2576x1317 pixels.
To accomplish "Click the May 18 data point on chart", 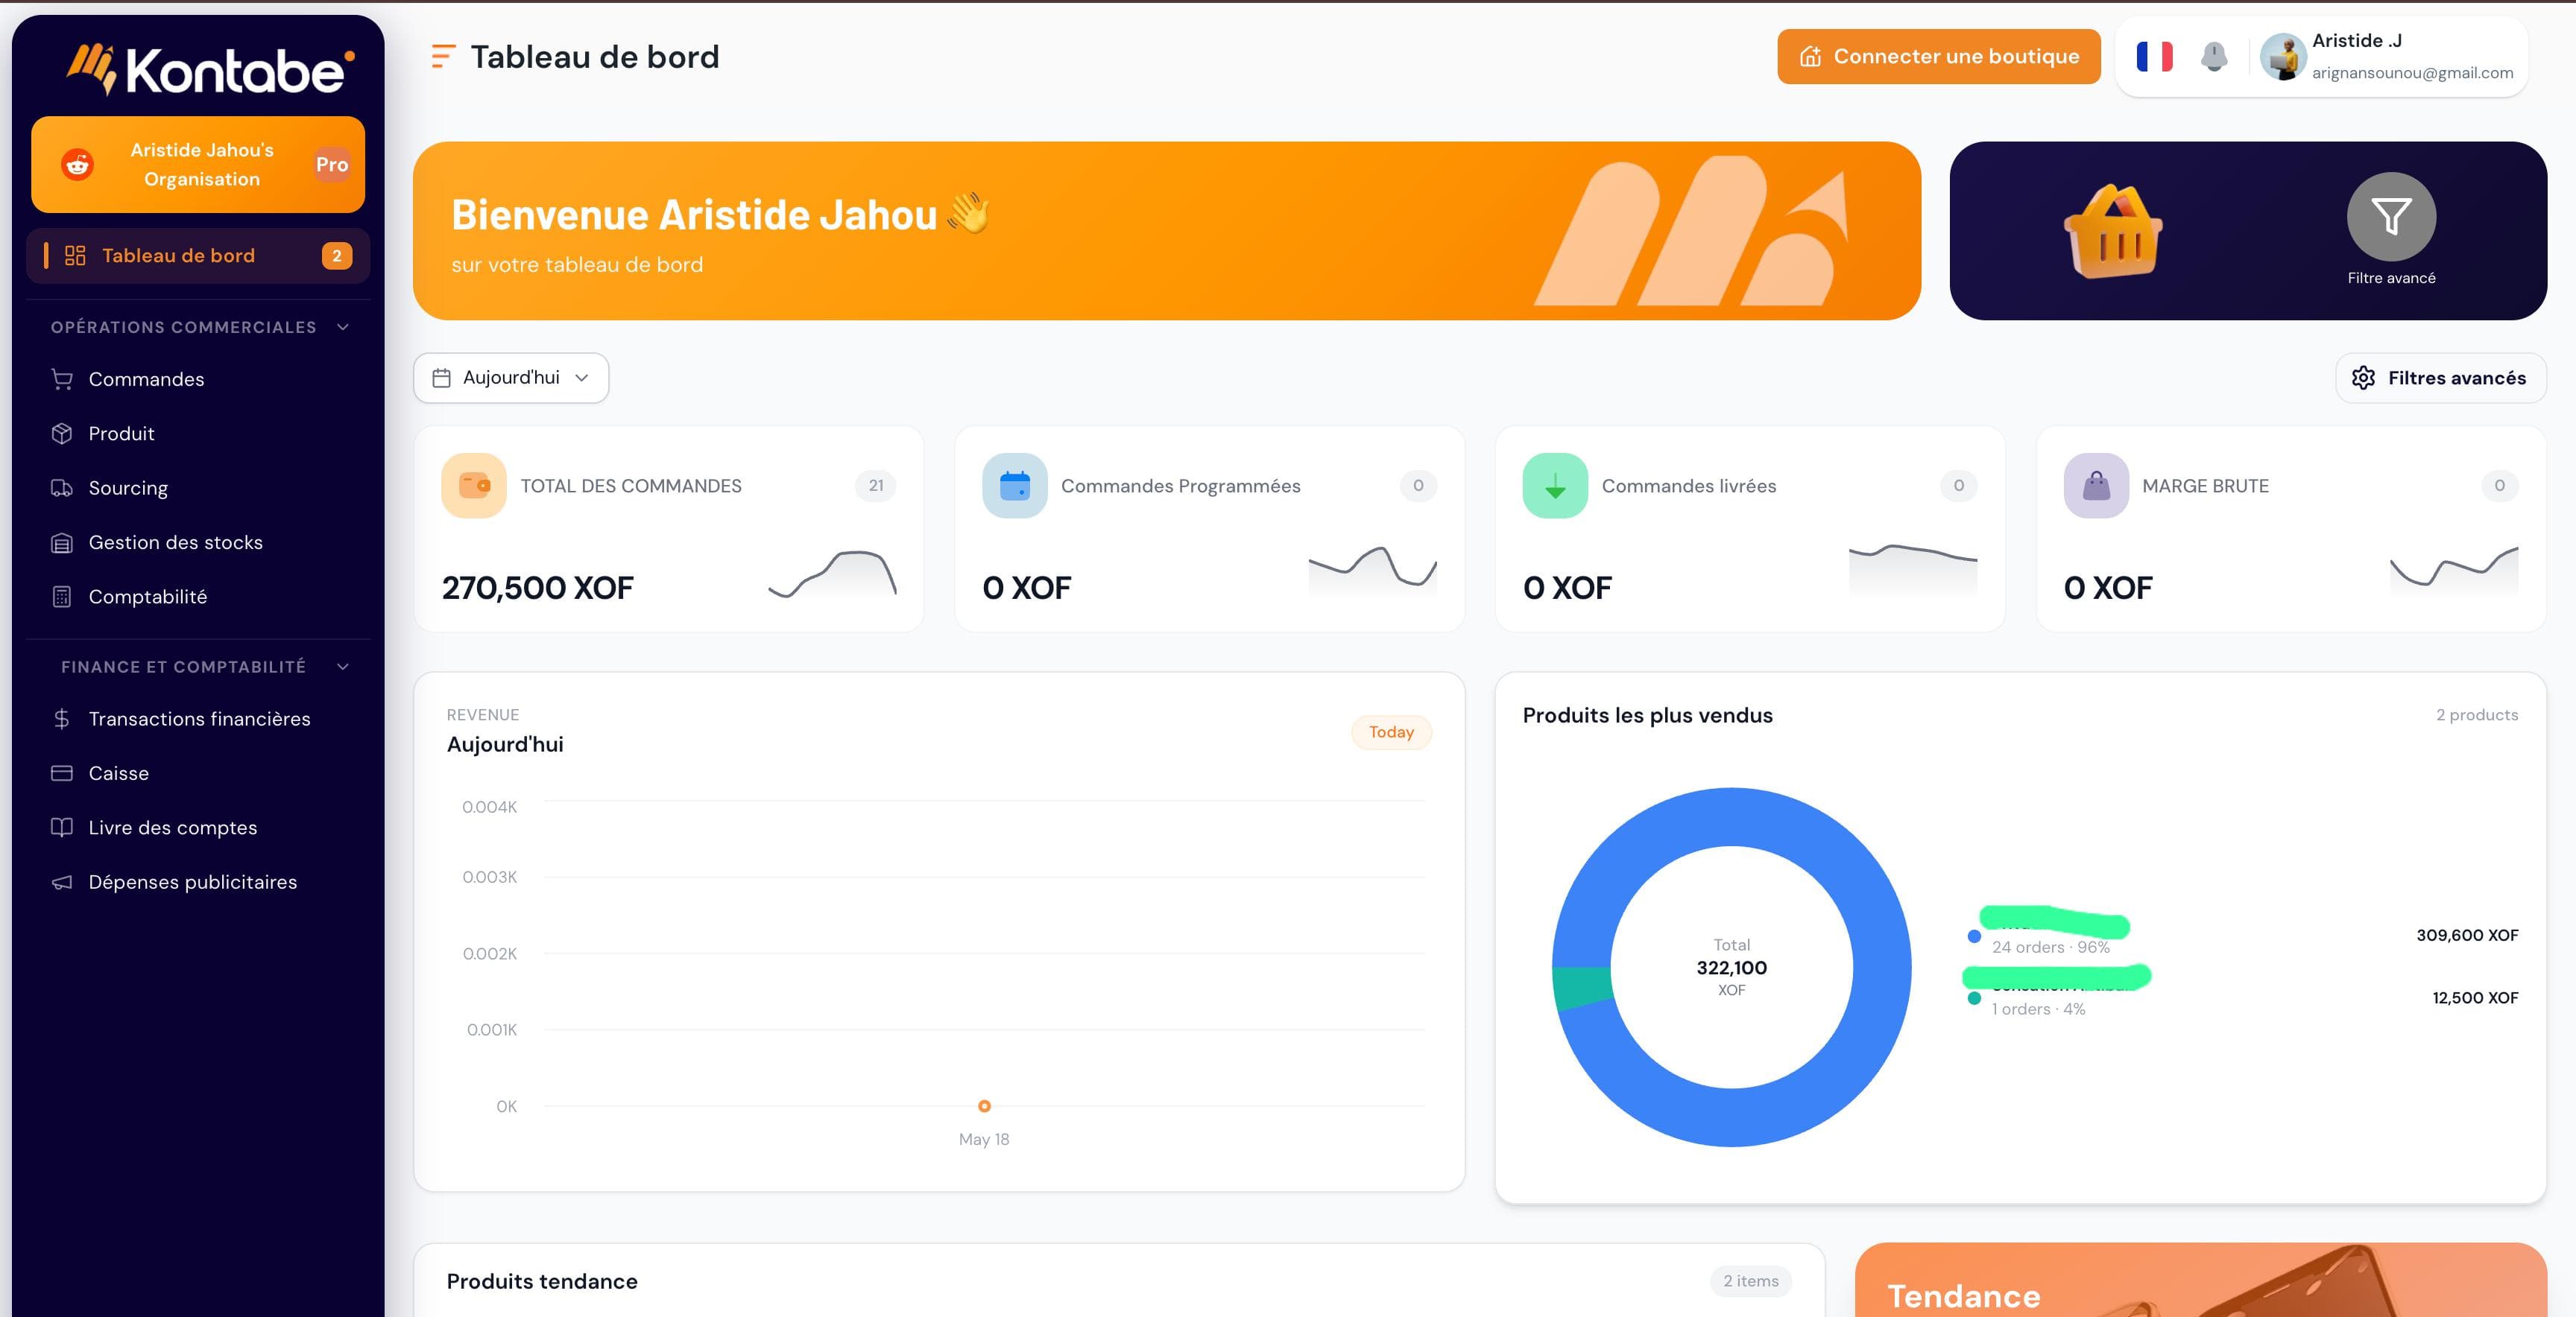I will 984,1106.
